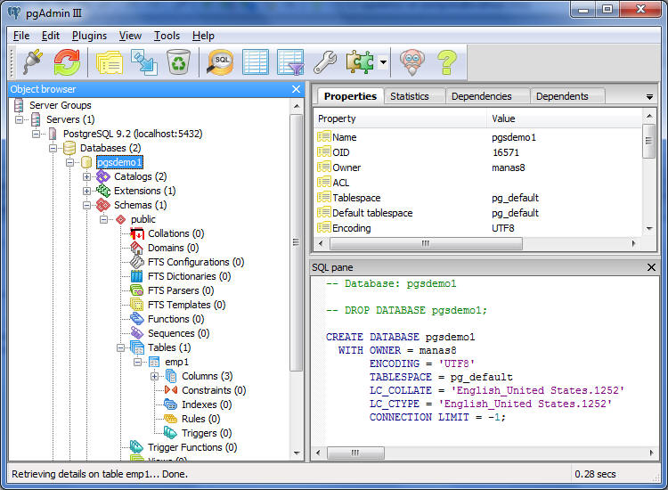
Task: Close the Object browser panel
Action: click(x=296, y=89)
